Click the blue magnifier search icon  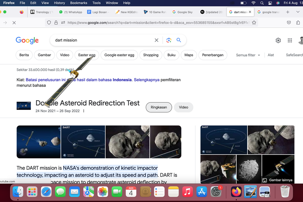179,40
